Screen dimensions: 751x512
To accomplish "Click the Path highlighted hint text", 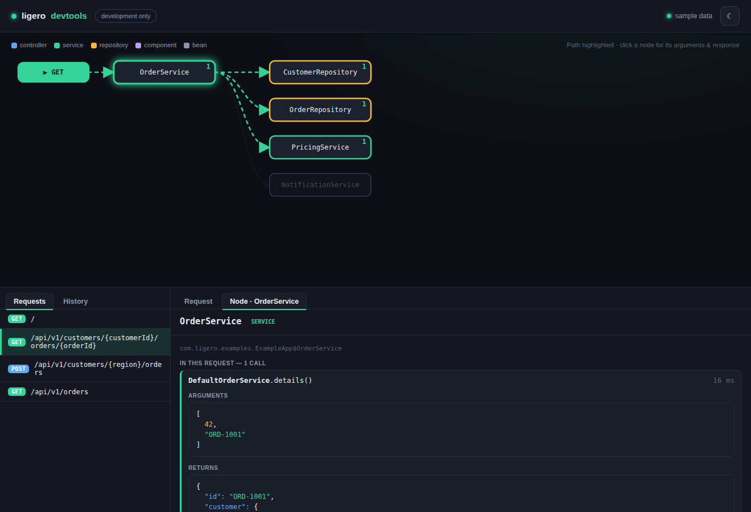I will 653,45.
